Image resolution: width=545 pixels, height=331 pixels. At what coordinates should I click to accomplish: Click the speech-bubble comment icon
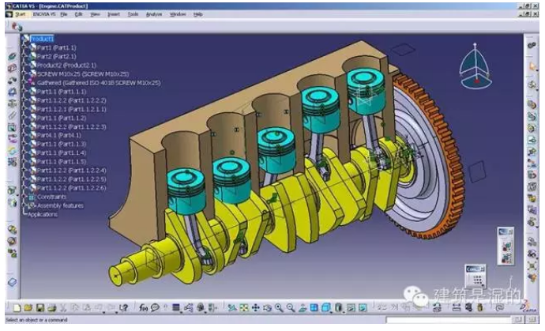click(x=155, y=308)
